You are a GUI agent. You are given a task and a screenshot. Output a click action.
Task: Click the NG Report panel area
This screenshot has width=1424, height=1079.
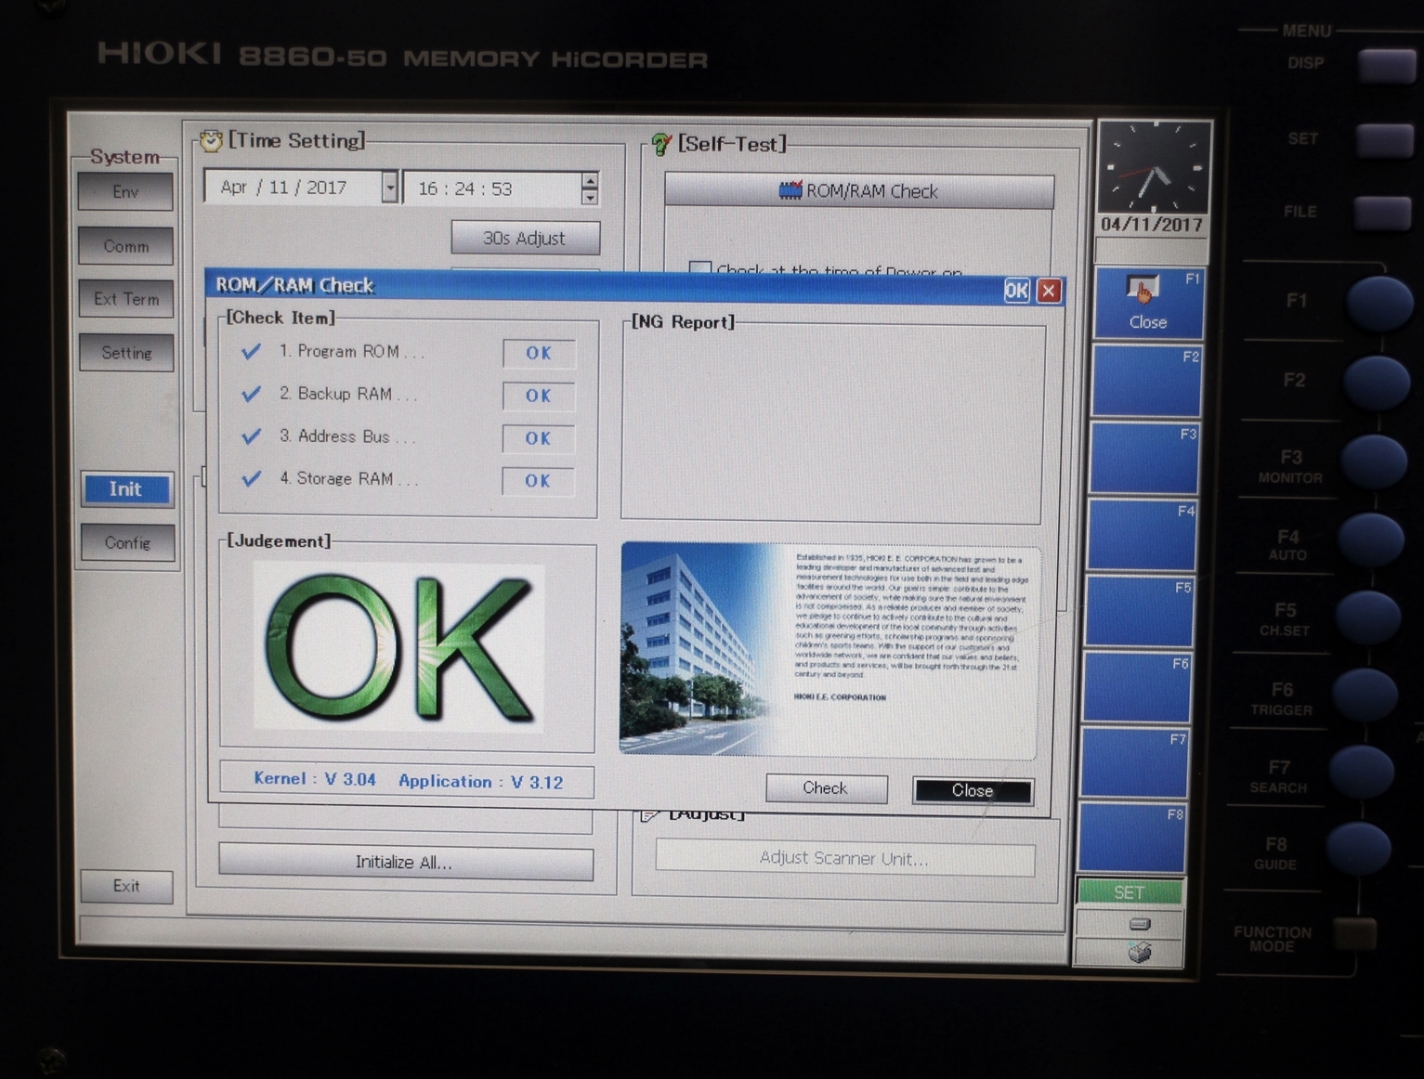coord(833,425)
